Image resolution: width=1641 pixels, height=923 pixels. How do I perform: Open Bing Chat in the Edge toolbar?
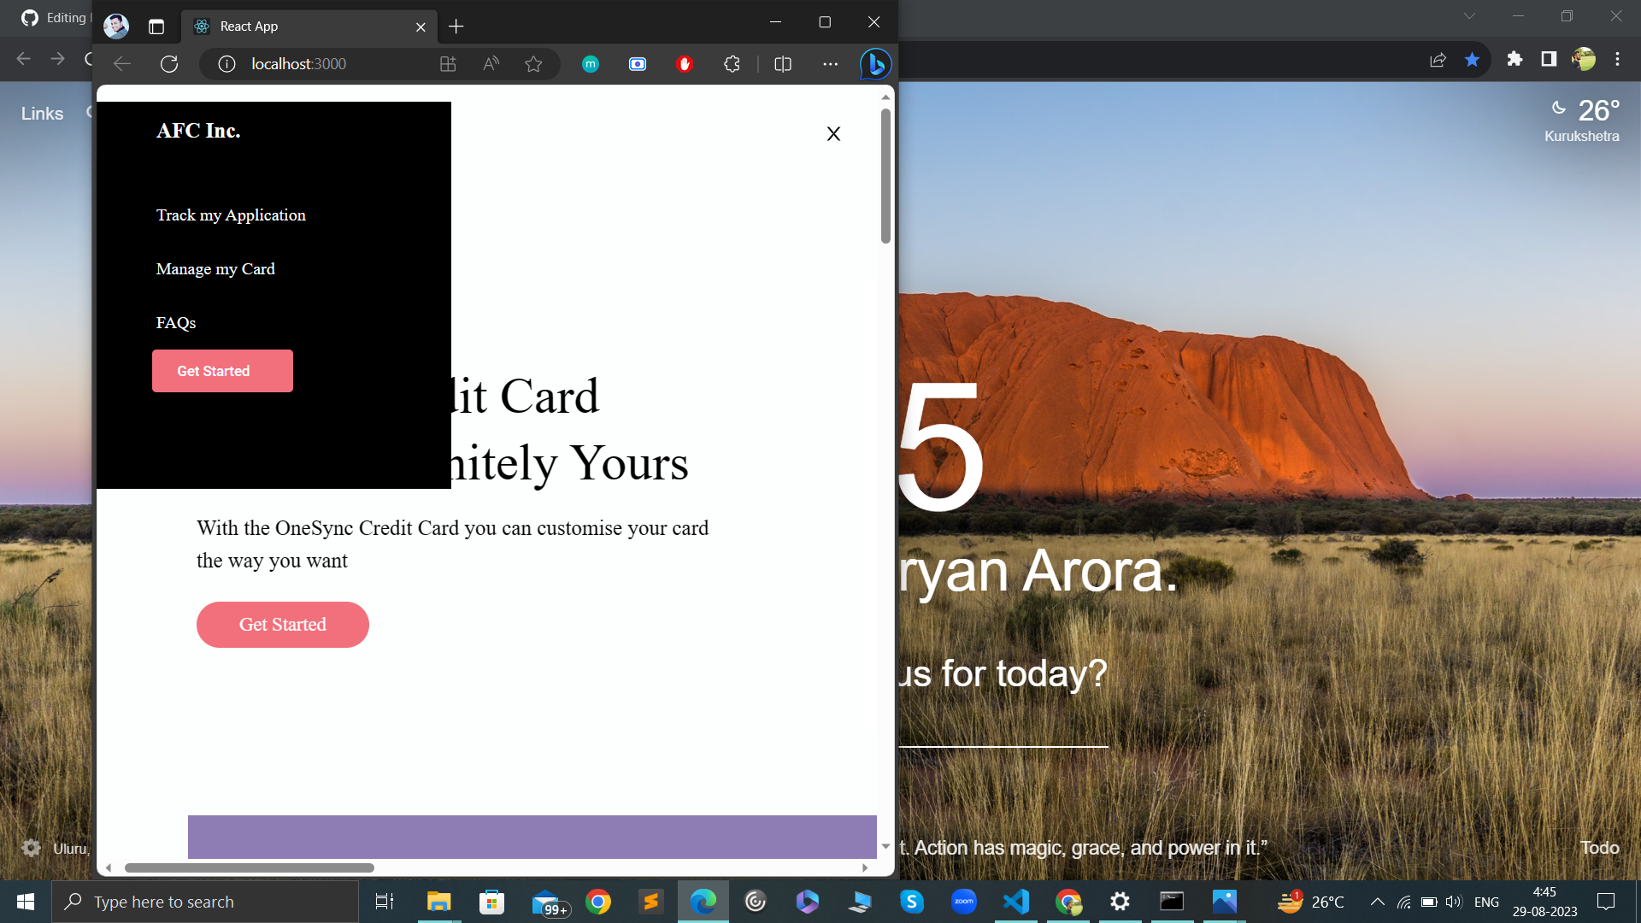[x=874, y=63]
